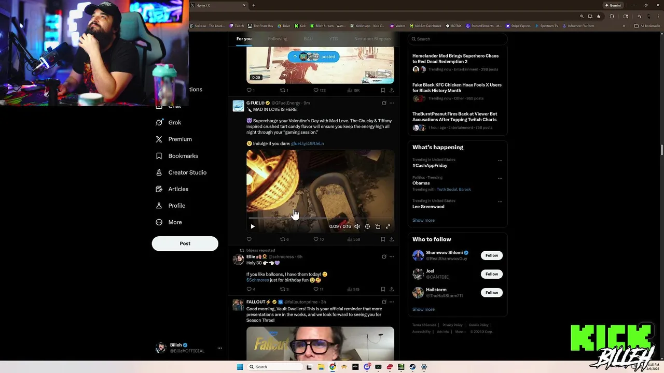This screenshot has width=664, height=373.
Task: Toggle picture-in-picture on G FUEL video
Action: [378, 226]
